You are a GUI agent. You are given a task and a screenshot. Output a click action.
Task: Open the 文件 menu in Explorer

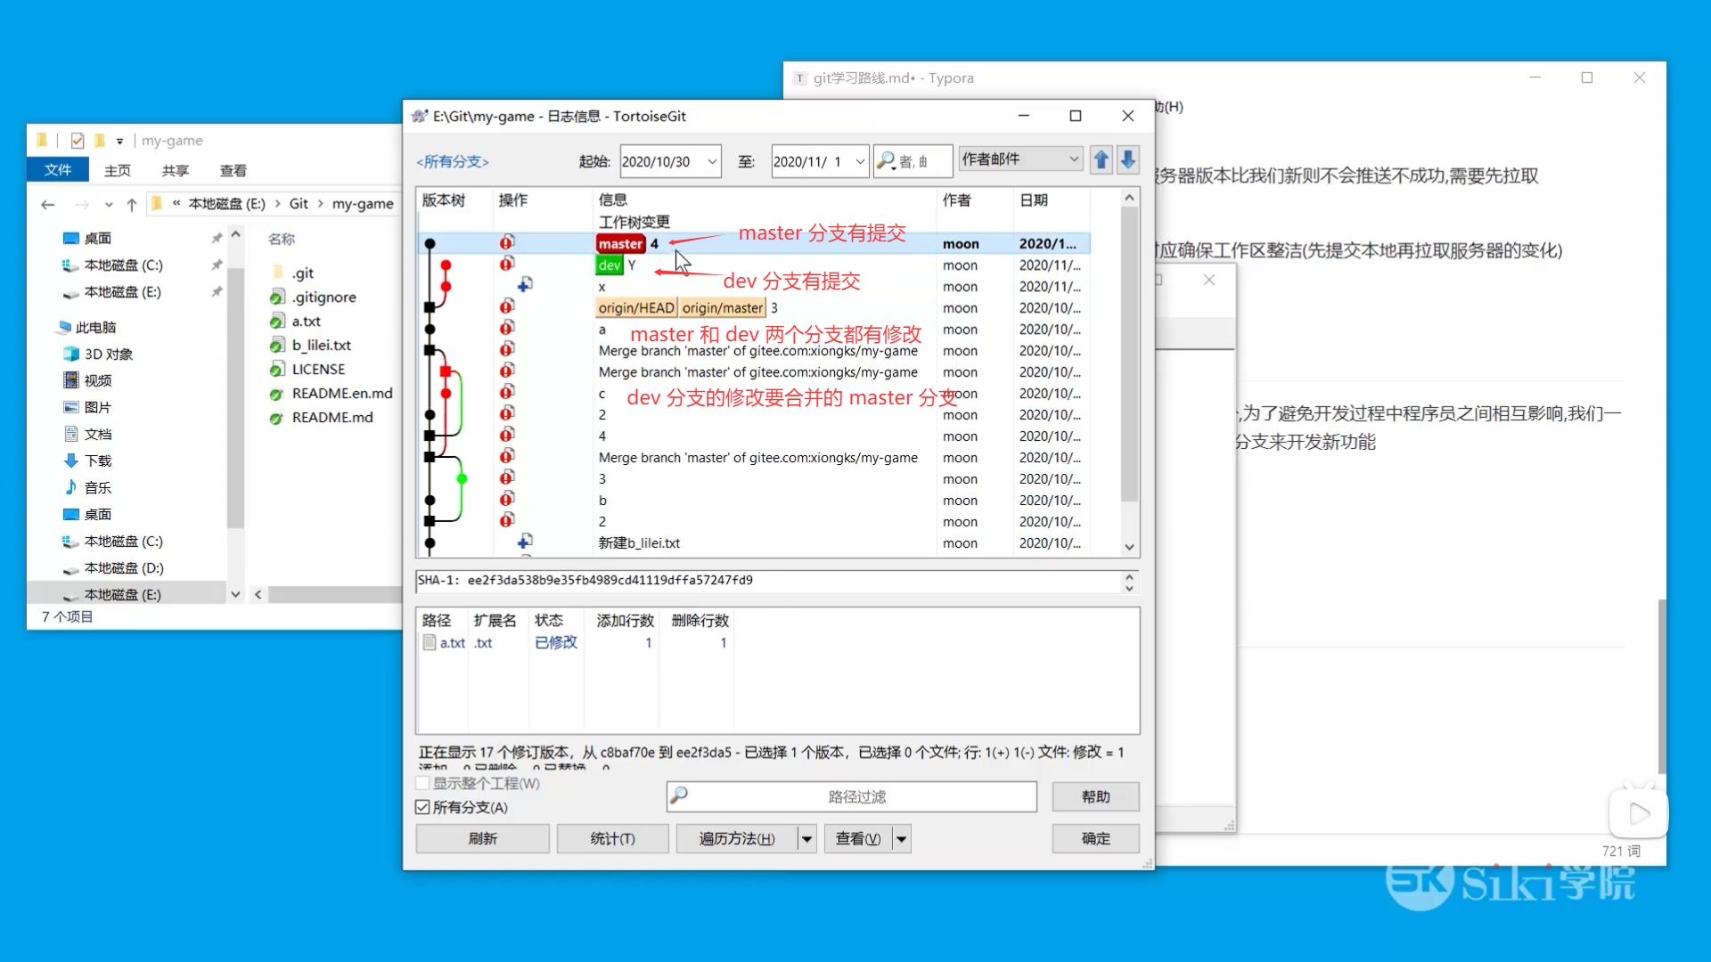click(58, 169)
